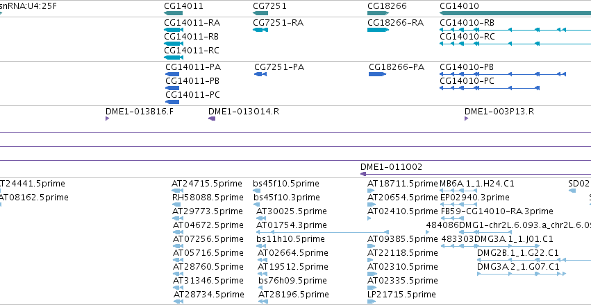The width and height of the screenshot is (591, 305).
Task: Select transcript CG14011-RB
Action: tap(192, 37)
